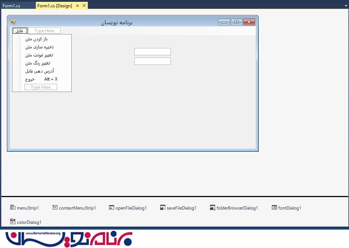
Task: Click the red close button on the form
Action: (249, 22)
